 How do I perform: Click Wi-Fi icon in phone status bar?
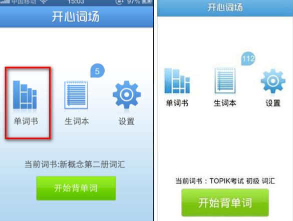(44, 2)
